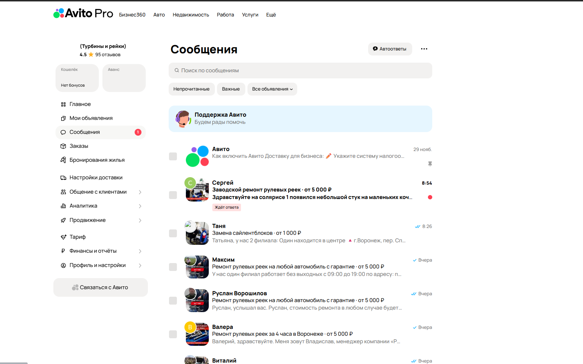Click the Аналитика chart icon
583x364 pixels.
point(63,206)
